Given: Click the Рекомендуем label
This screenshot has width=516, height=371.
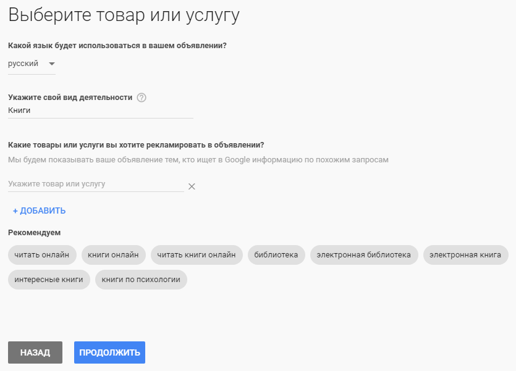Looking at the screenshot, I should pos(34,233).
